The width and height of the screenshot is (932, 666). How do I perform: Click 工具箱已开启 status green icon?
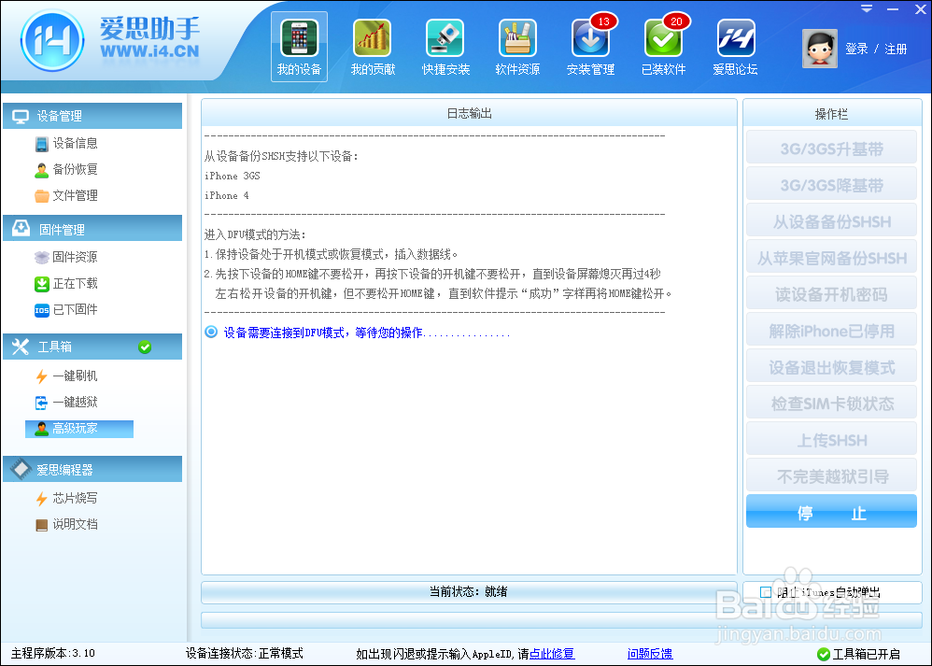824,654
